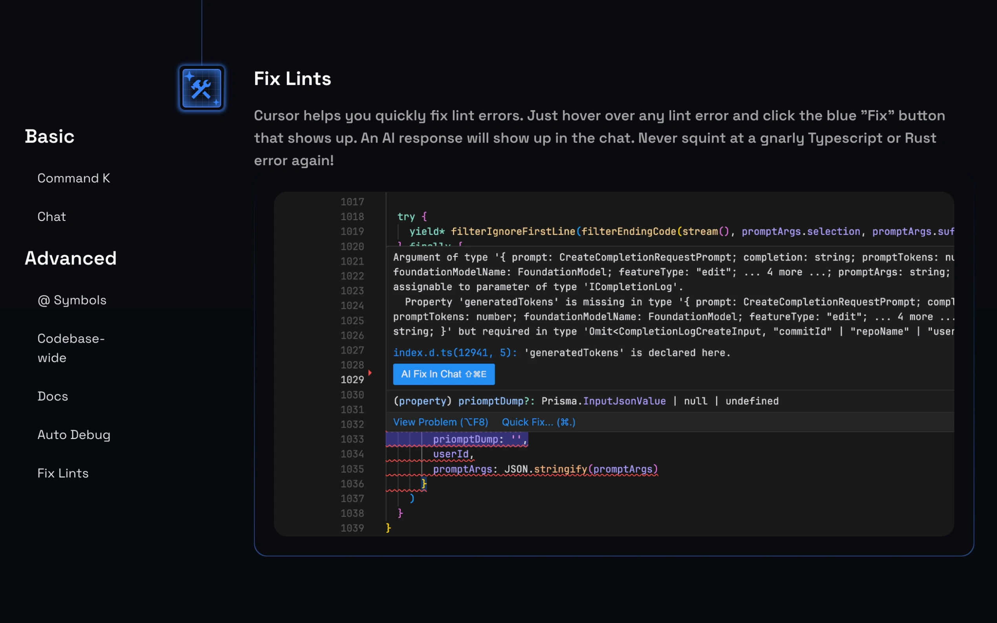Click the Advanced section heading

(x=71, y=258)
